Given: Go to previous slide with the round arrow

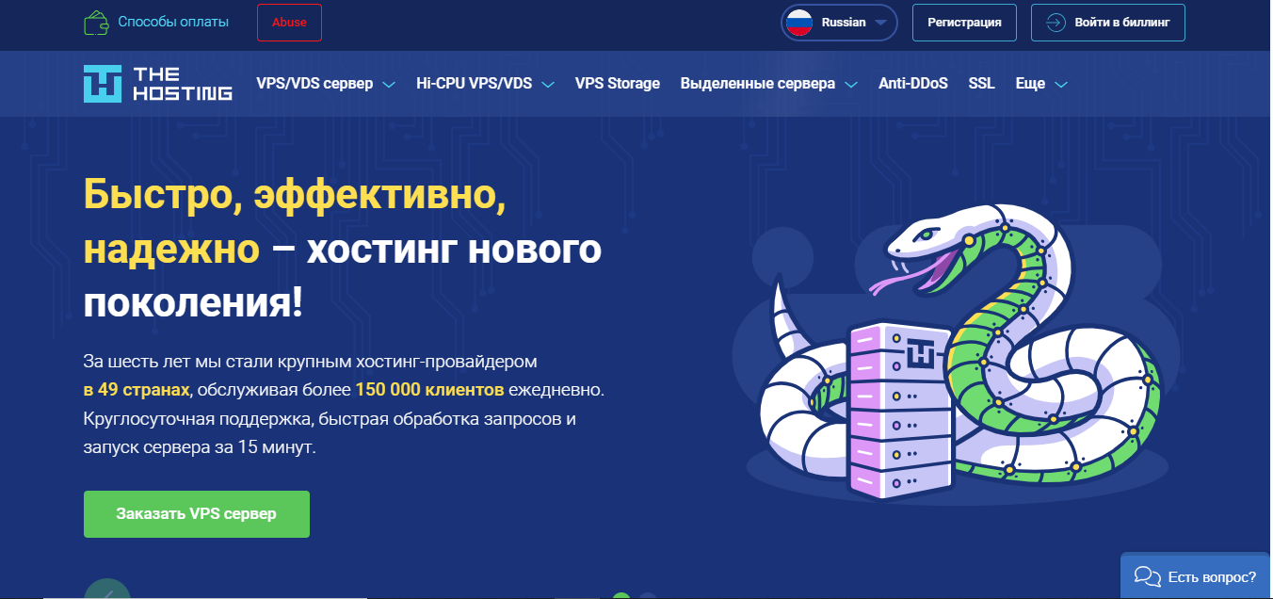Looking at the screenshot, I should click(106, 590).
